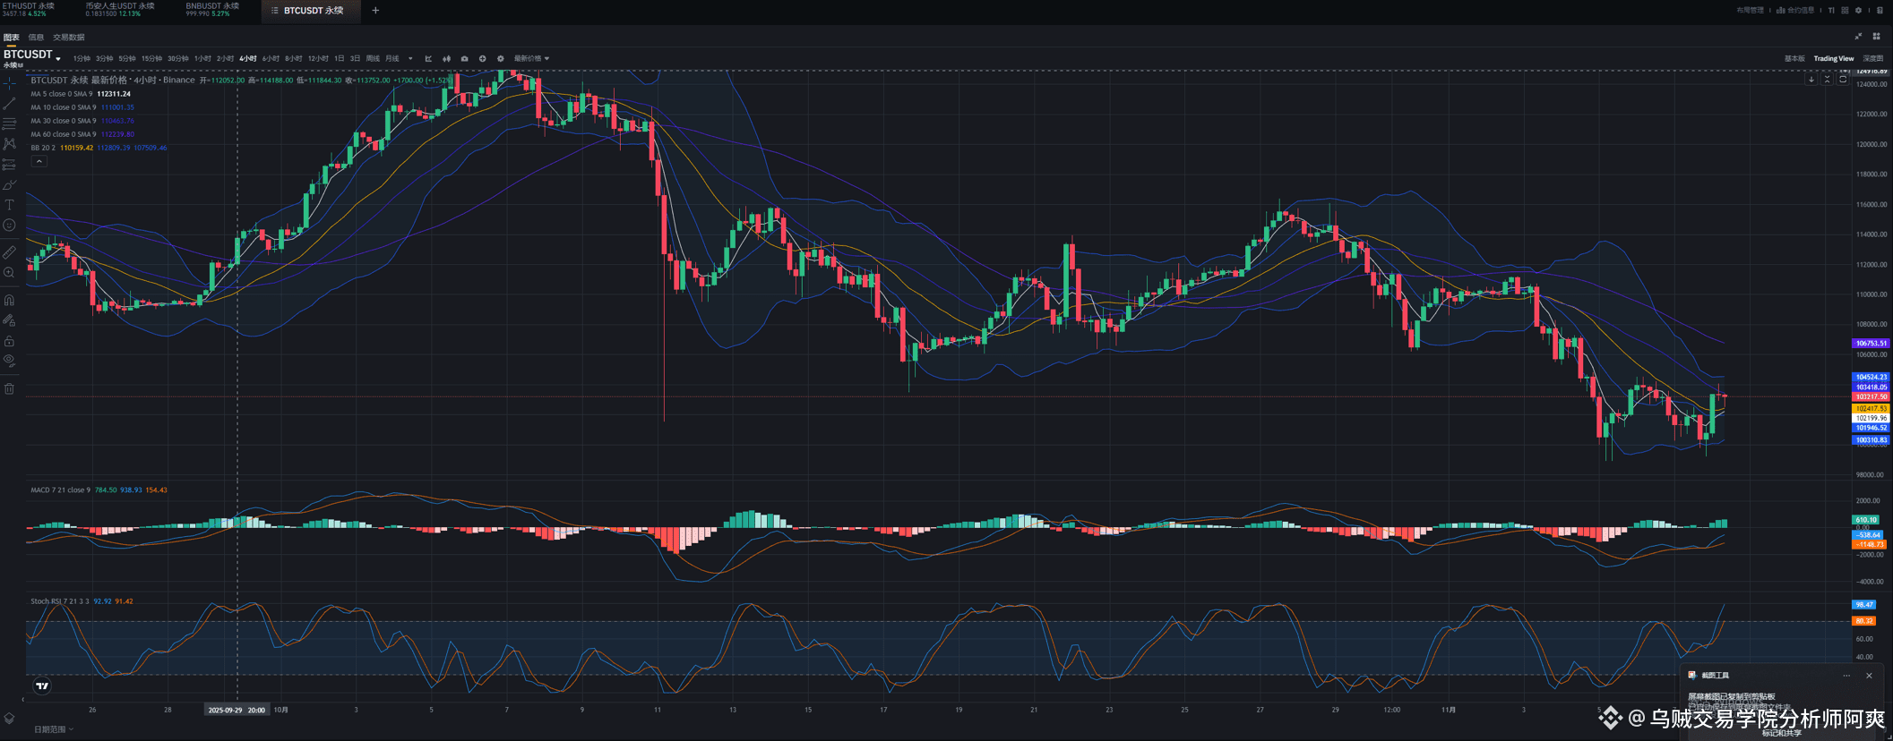Switch chart to 深度图 depth view

tap(1872, 59)
